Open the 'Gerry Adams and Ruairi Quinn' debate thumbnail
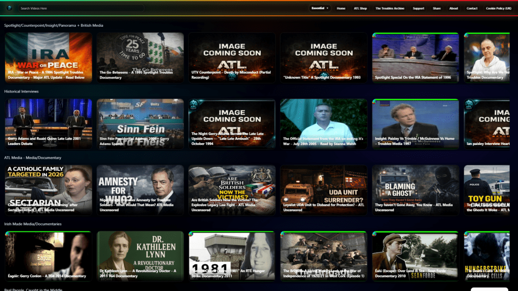518x291 pixels. point(48,123)
